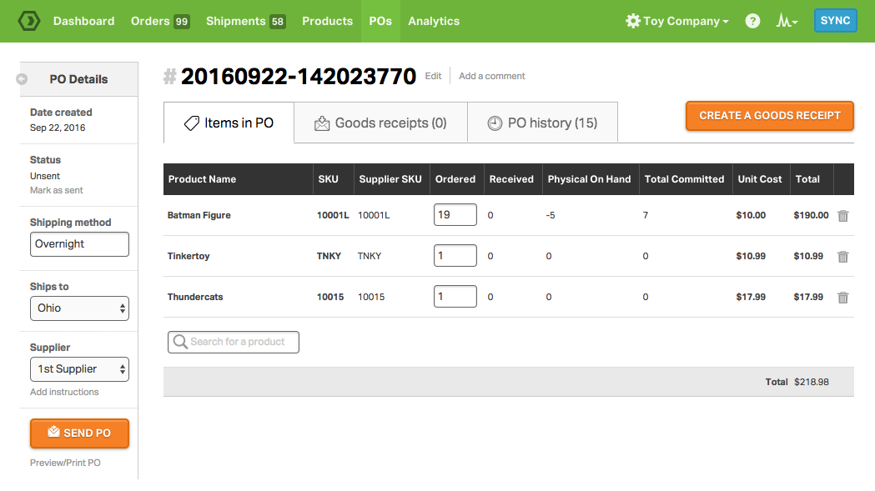Collapse the PO Details panel arrow

point(22,79)
